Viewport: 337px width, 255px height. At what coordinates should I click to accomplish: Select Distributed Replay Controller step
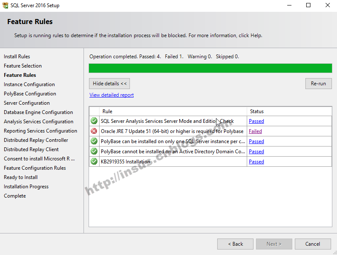coord(36,140)
